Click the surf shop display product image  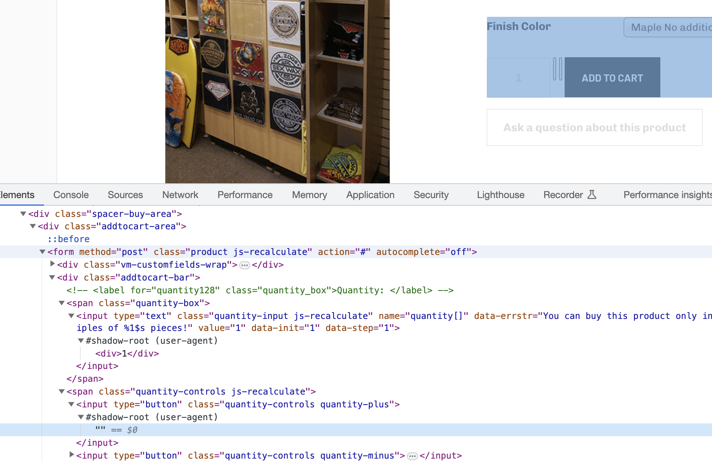277,91
